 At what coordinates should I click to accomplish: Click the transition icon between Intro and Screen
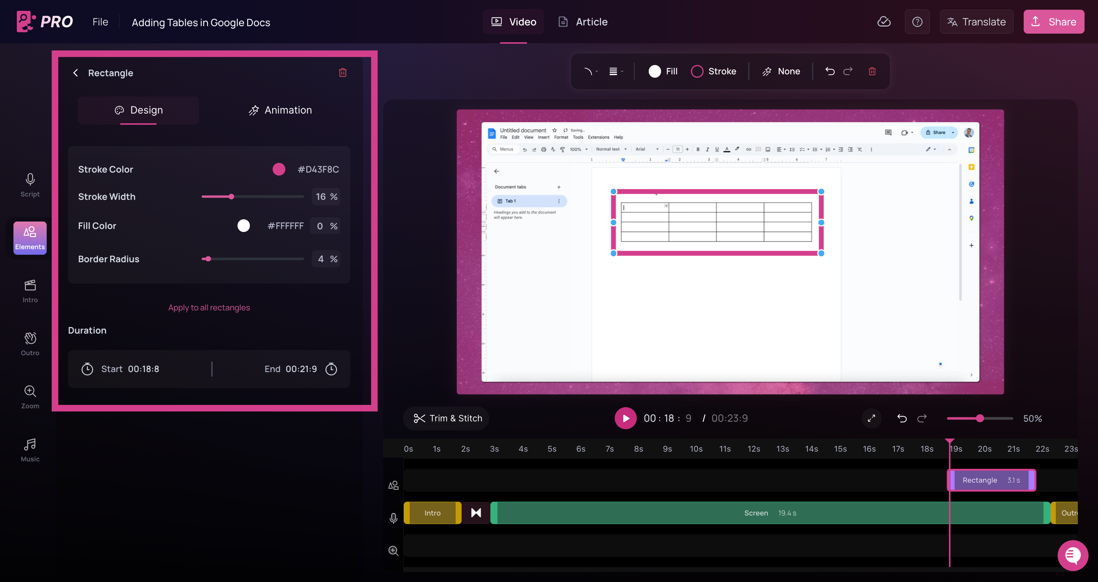(x=476, y=513)
